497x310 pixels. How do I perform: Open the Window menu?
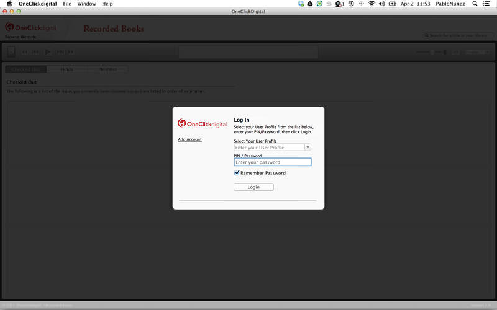click(x=86, y=4)
